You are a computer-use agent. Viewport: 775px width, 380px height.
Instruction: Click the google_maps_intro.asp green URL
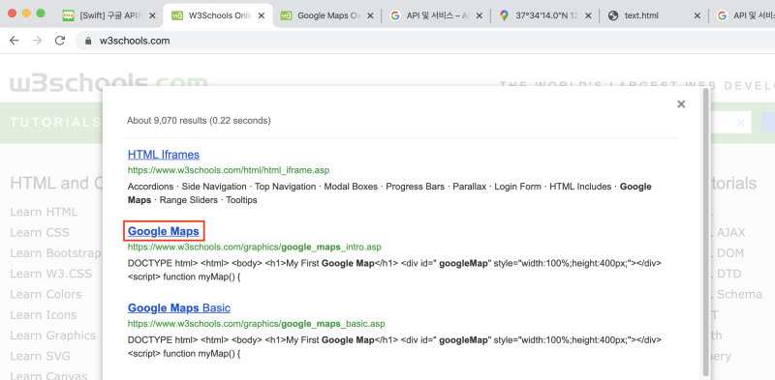pos(255,247)
